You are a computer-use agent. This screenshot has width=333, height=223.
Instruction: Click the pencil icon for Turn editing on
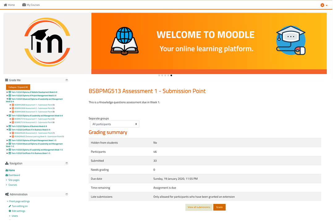(x=10, y=206)
